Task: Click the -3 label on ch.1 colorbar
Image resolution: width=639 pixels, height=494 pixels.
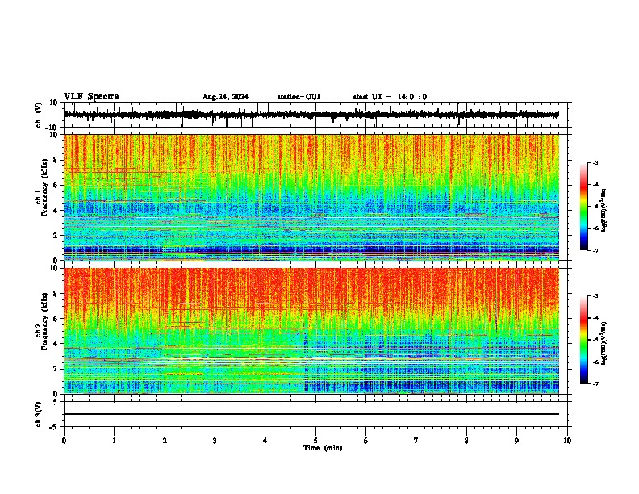Action: [595, 162]
